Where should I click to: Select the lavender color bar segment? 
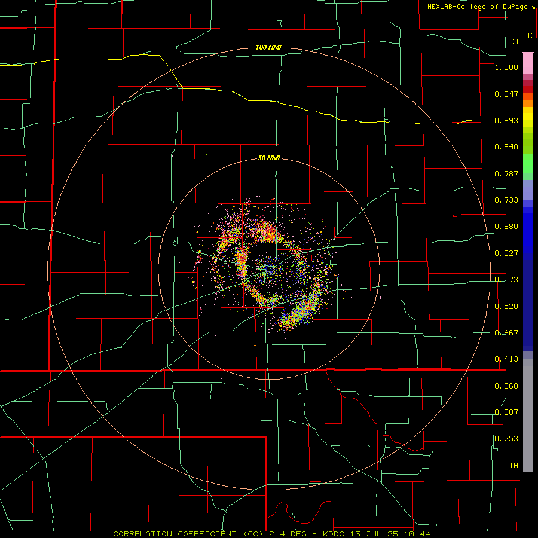[528, 189]
